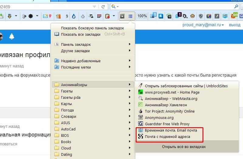The height and width of the screenshot is (159, 243).
Task: Click the red notepad toolbar icon
Action: click(x=99, y=16)
